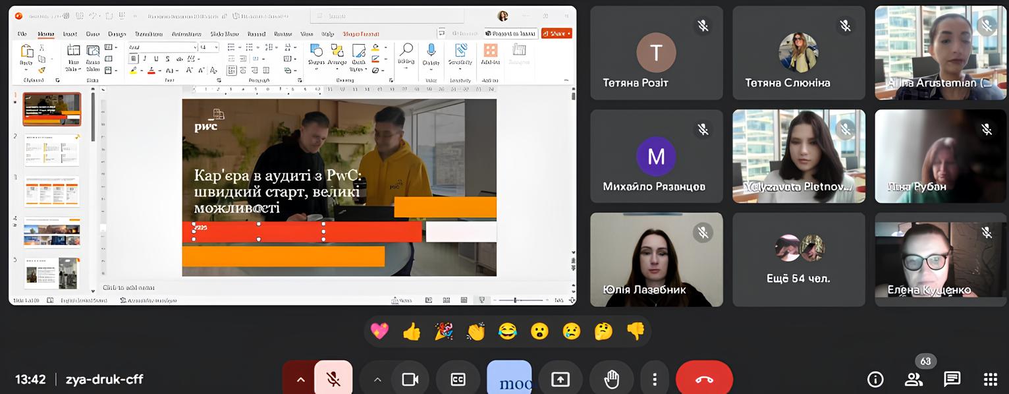Click 'Ещё 64 чел.' participants tile
Screen dimensions: 1009x394
798,259
